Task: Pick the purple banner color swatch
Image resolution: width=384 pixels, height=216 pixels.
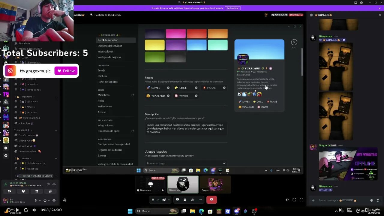Action: point(176,45)
